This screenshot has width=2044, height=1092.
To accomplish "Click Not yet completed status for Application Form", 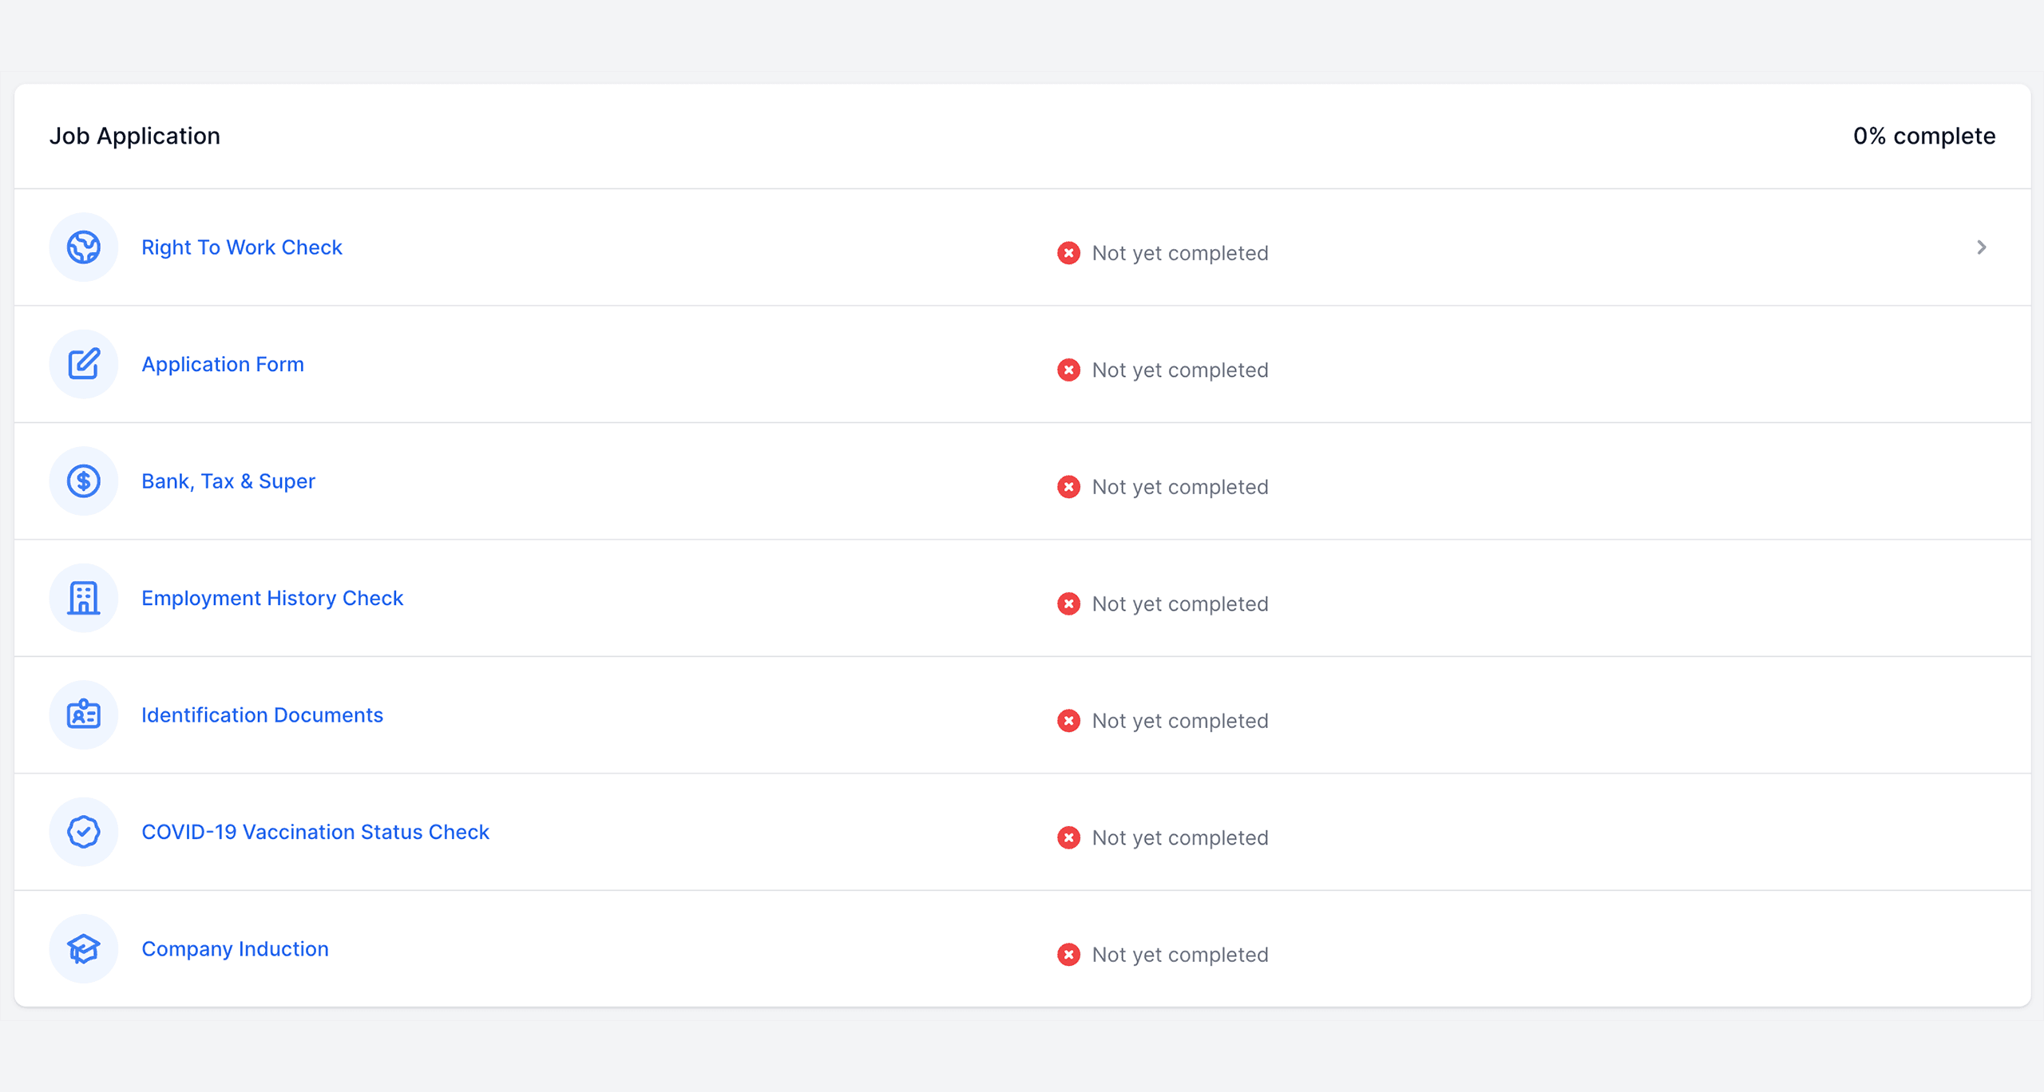I will (1179, 370).
